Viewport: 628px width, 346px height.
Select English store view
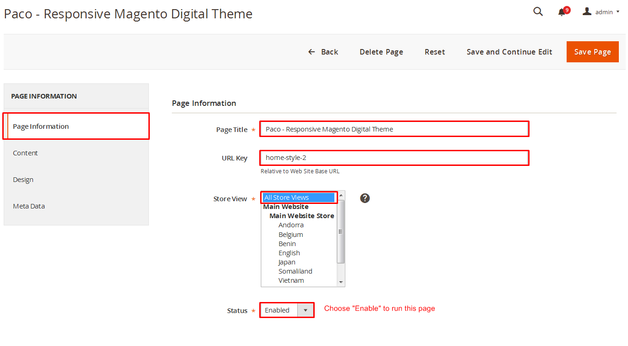coord(289,253)
